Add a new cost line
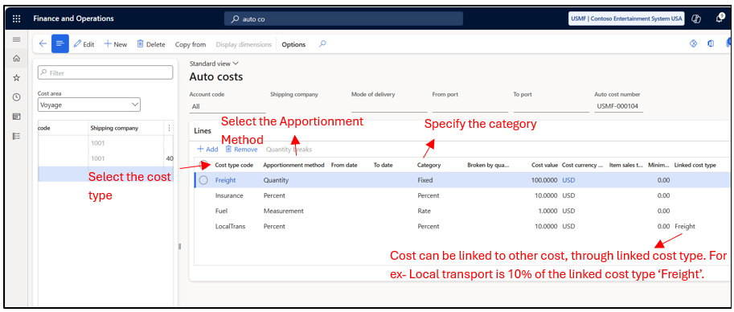 (207, 149)
